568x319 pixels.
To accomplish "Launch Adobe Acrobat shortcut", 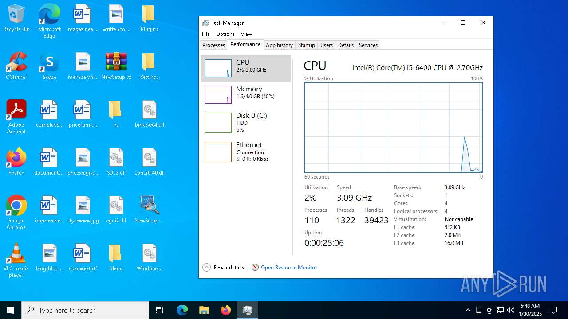I will click(x=16, y=117).
